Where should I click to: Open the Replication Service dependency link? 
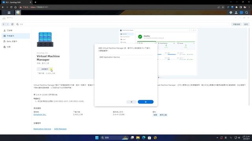coord(42,129)
